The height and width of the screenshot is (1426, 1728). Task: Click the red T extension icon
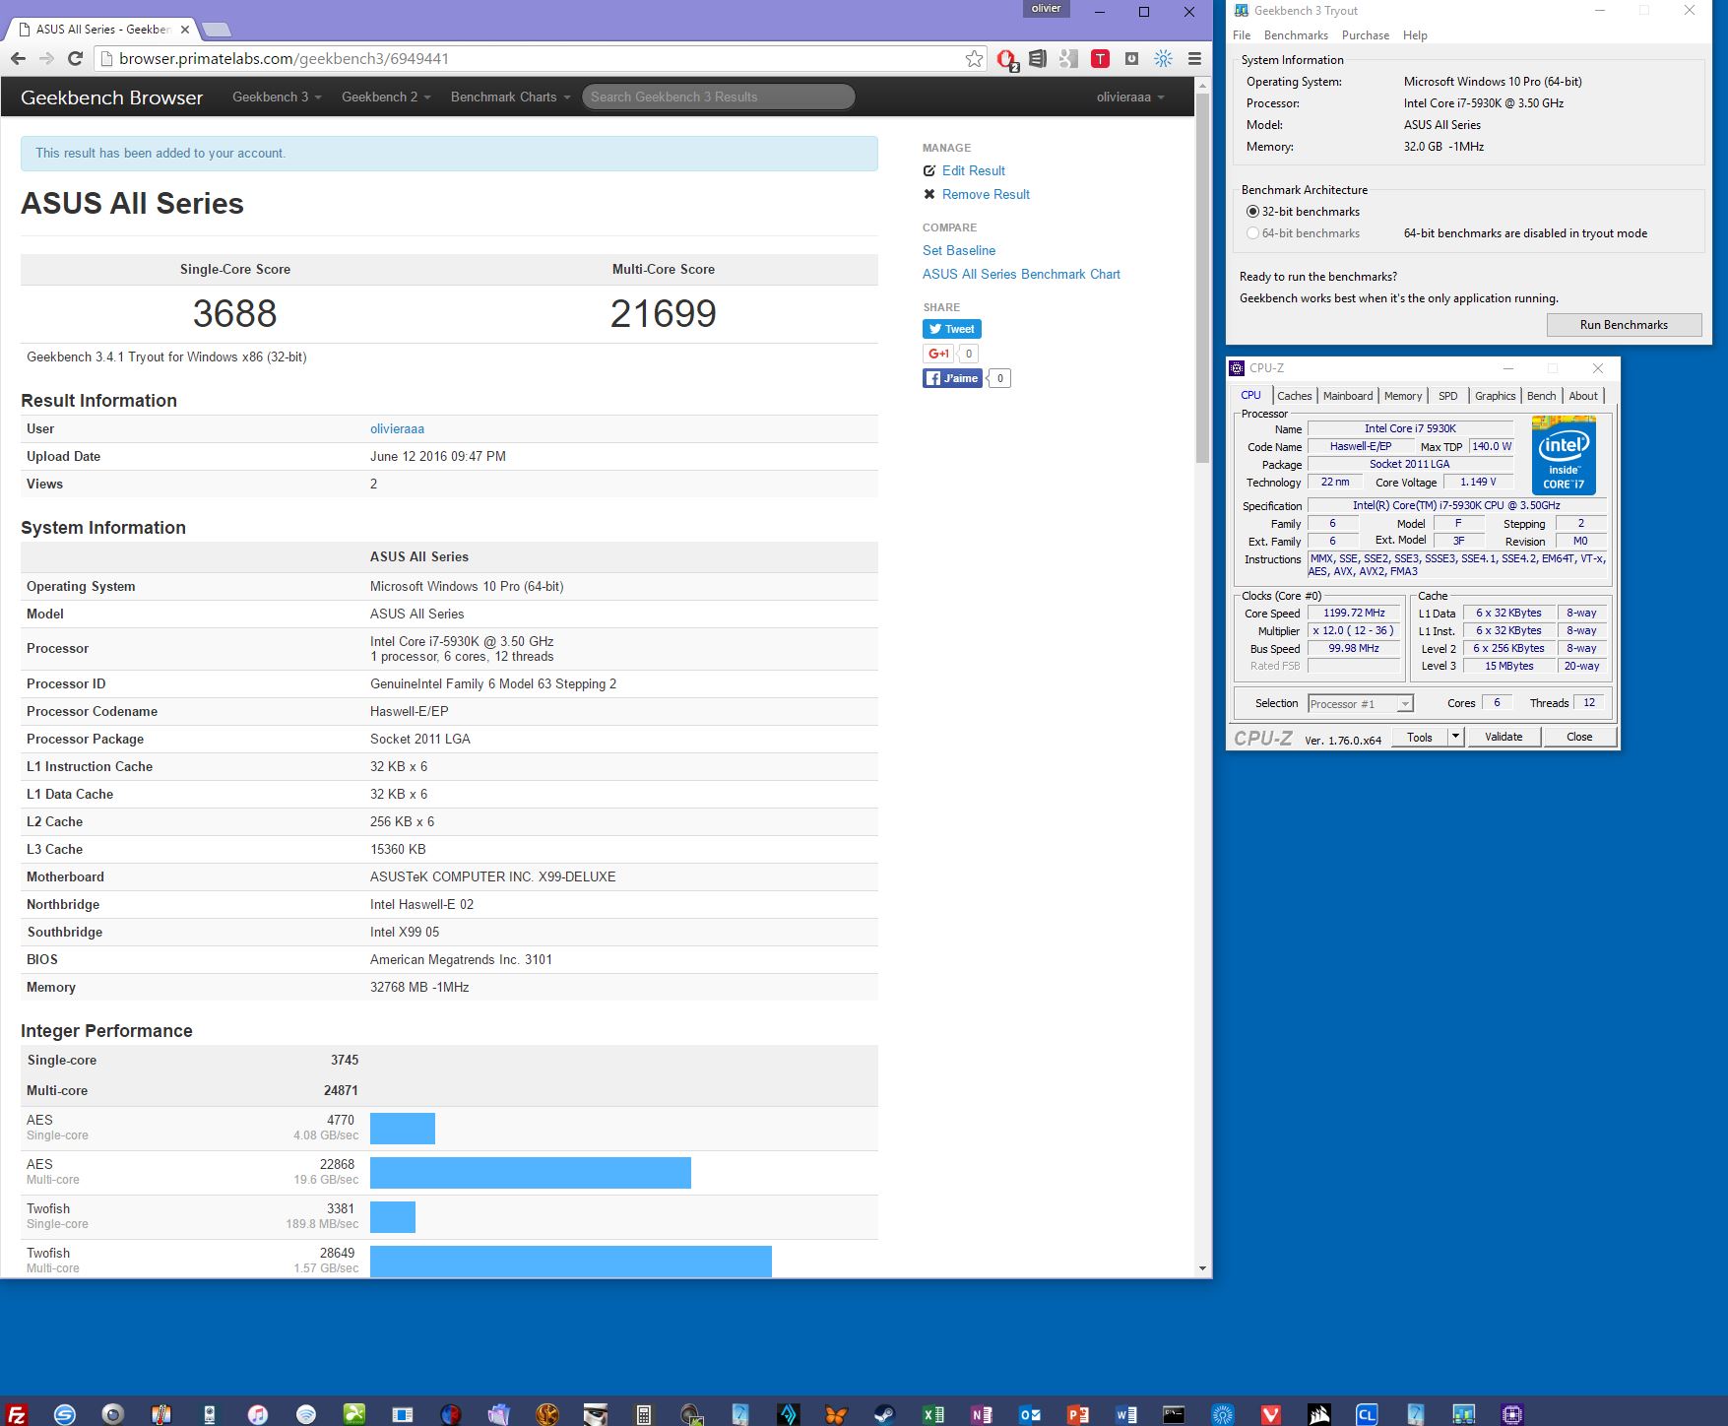pyautogui.click(x=1100, y=59)
